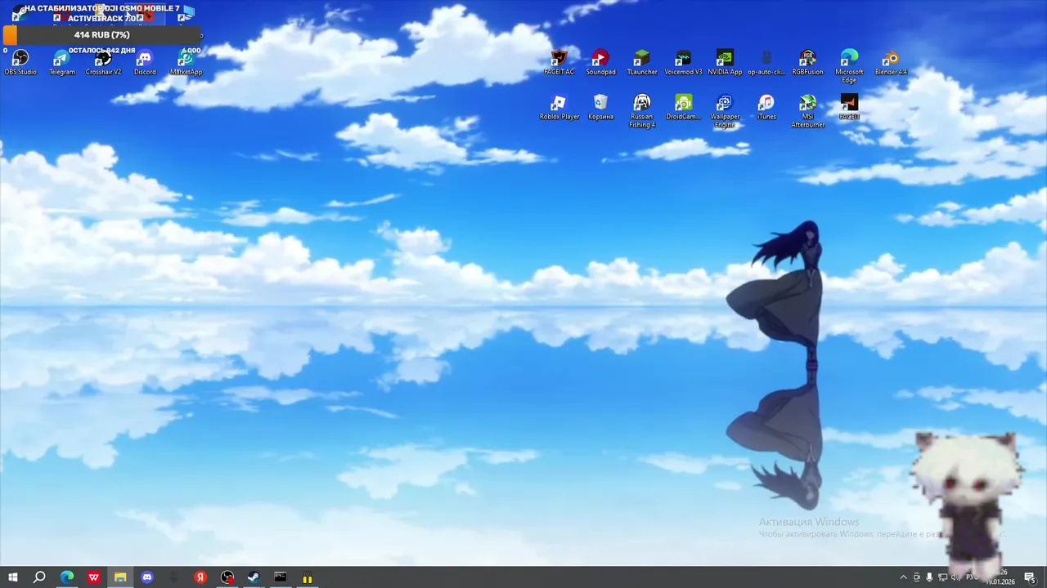Expand hidden system tray icons chevron

tap(903, 577)
